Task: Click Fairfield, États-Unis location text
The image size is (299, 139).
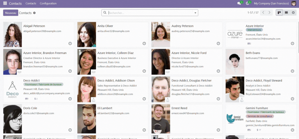Action: click(x=256, y=121)
